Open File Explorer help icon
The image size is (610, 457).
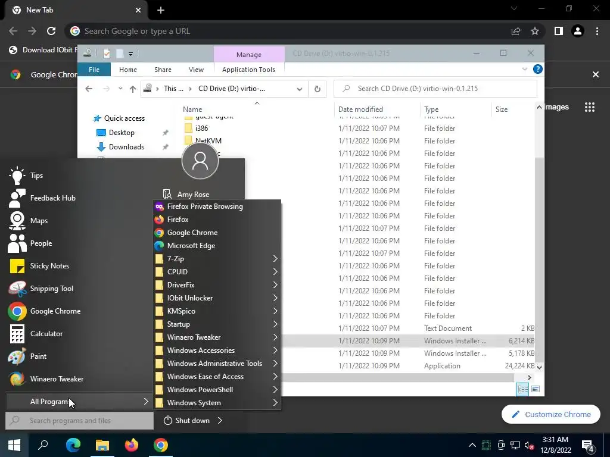pos(538,69)
